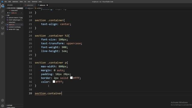192x108 pixels.
Task: Click the 'uppercase' value on line 26
Action: [x=73, y=43]
